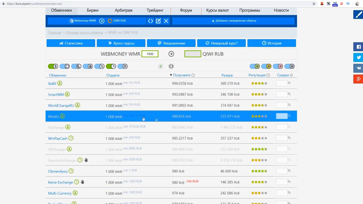Image resolution: width=363 pixels, height=204 pixels.
Task: Toggle the clock filter switch
Action: 111,66
